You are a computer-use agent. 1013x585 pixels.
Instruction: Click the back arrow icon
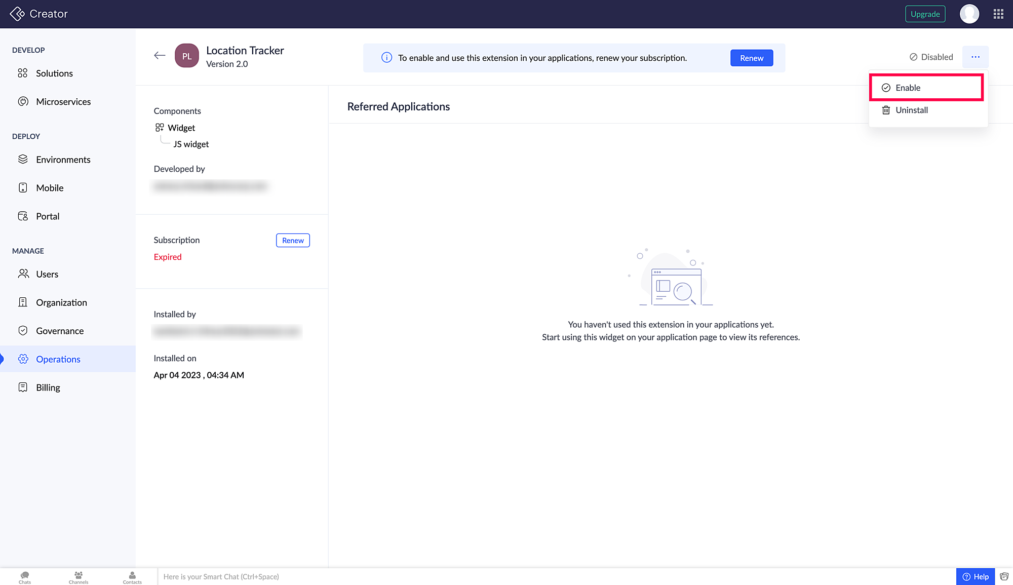[160, 56]
